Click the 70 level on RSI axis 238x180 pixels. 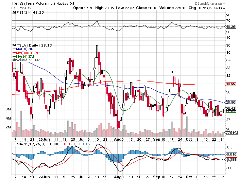228,21
